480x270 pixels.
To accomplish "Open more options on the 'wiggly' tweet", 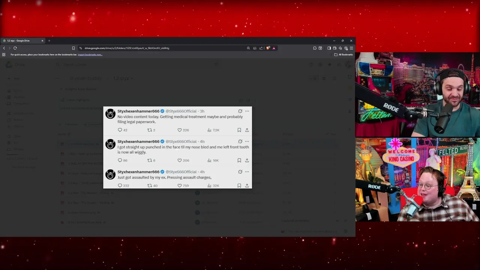I will [247, 141].
